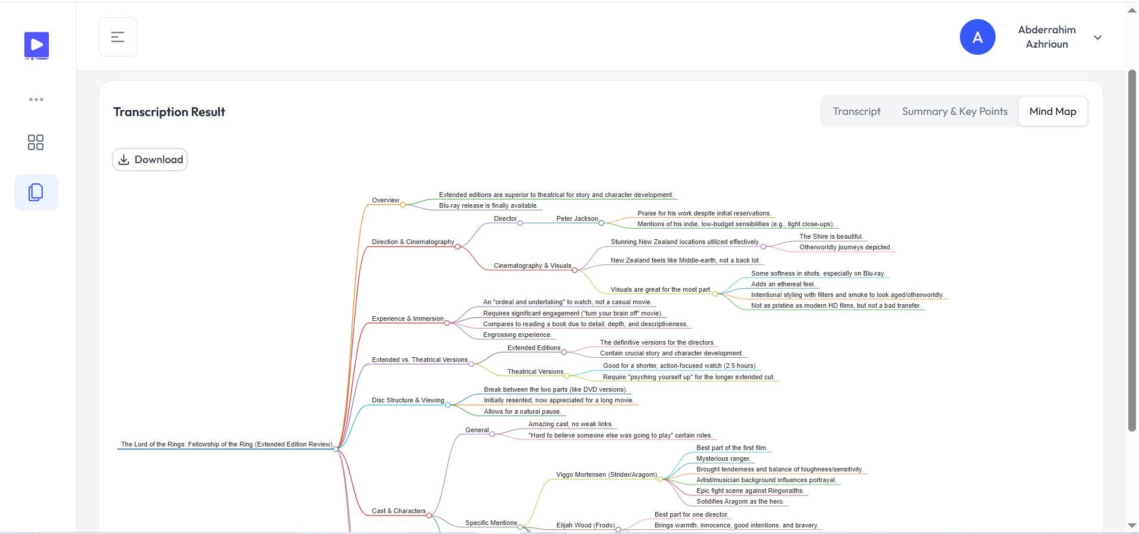This screenshot has height=534, width=1139.
Task: Click the user avatar with letter A
Action: 977,37
